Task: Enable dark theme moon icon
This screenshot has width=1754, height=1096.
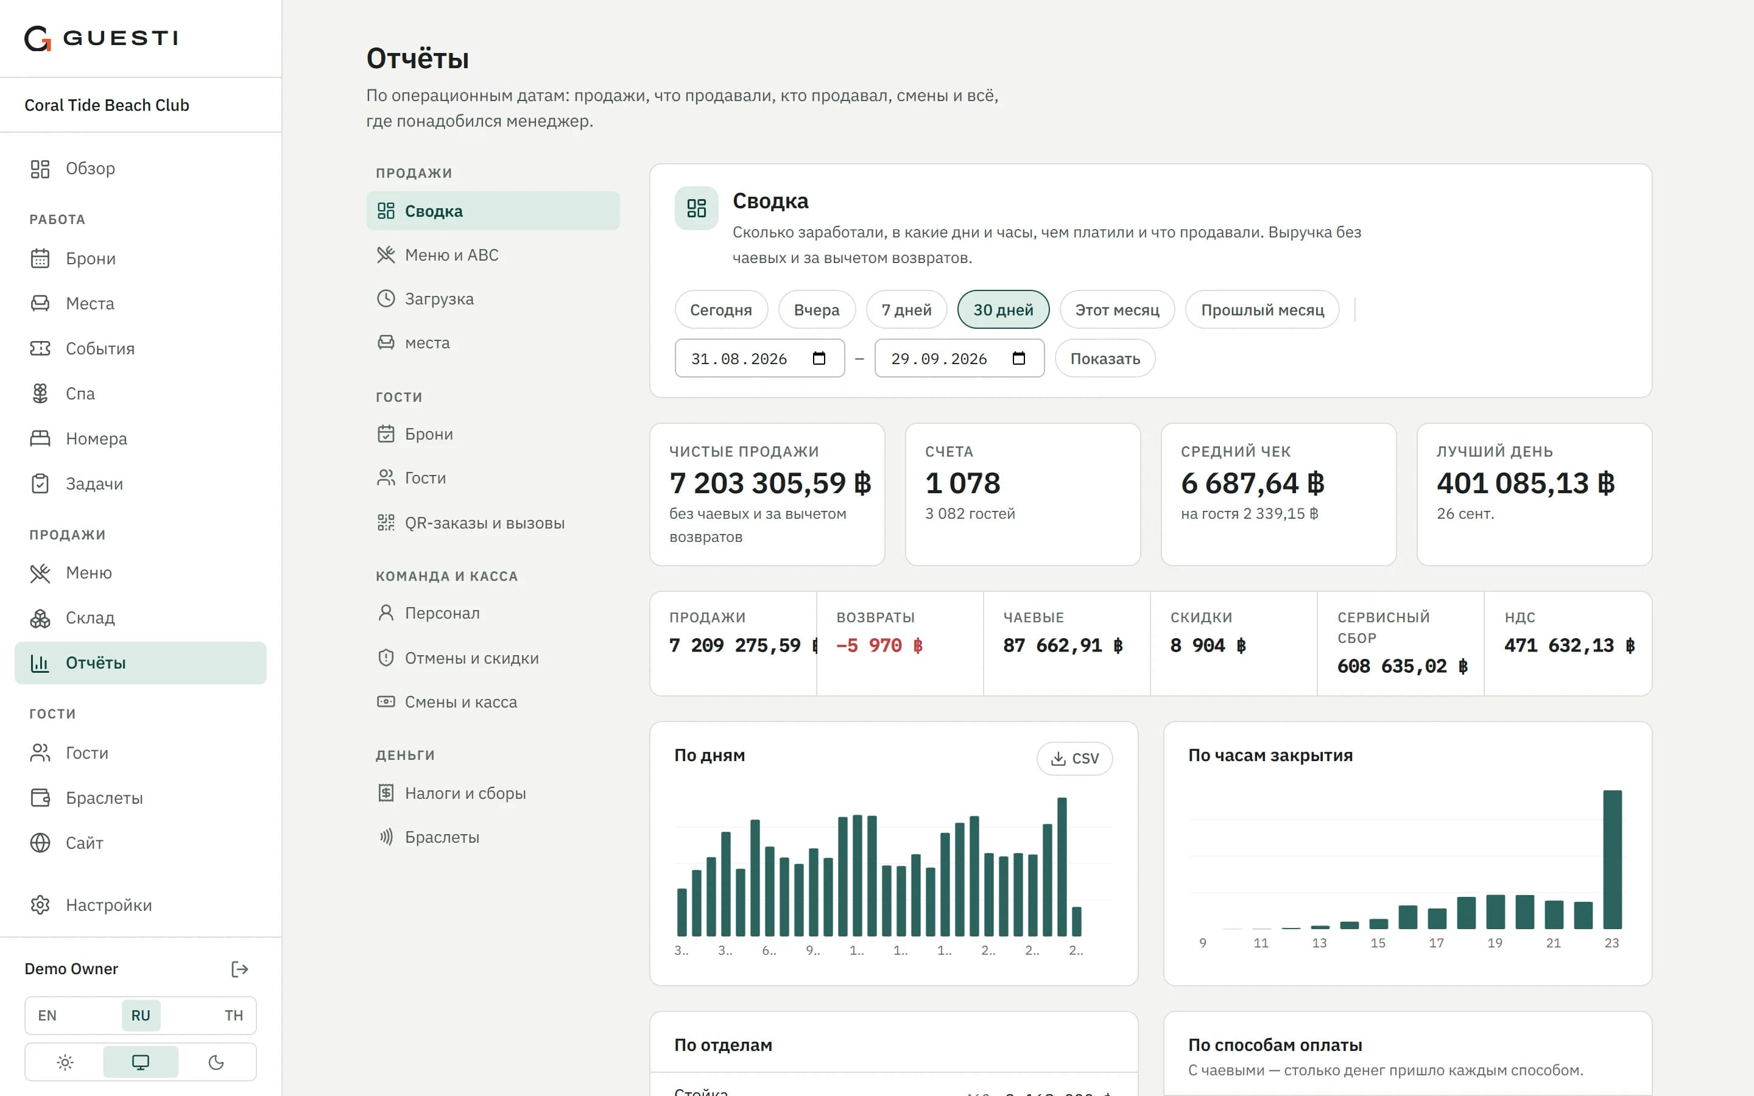Action: (216, 1062)
